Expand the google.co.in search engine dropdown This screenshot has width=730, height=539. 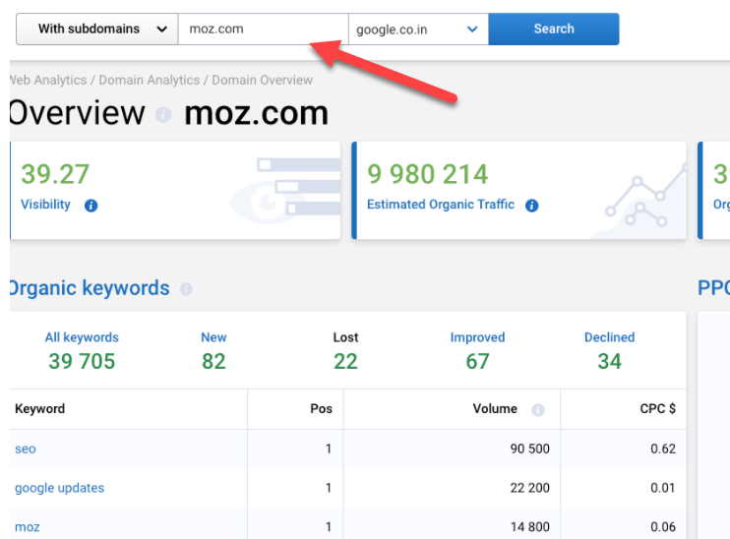click(418, 29)
